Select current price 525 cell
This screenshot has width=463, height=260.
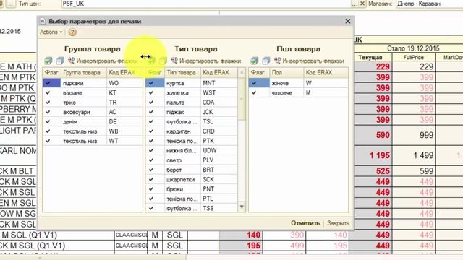373,171
